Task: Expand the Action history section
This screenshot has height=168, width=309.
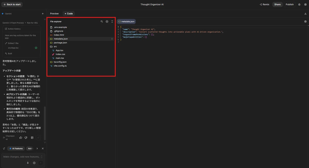Action: tap(14, 29)
